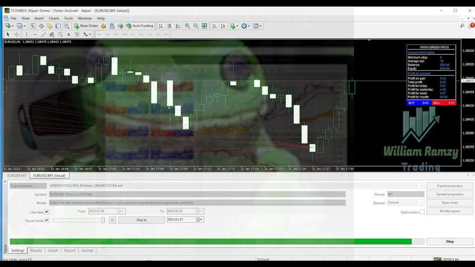Expand the GREEN FROG expert file dropdown
Image resolution: width=475 pixels, height=267 pixels.
coord(421,186)
